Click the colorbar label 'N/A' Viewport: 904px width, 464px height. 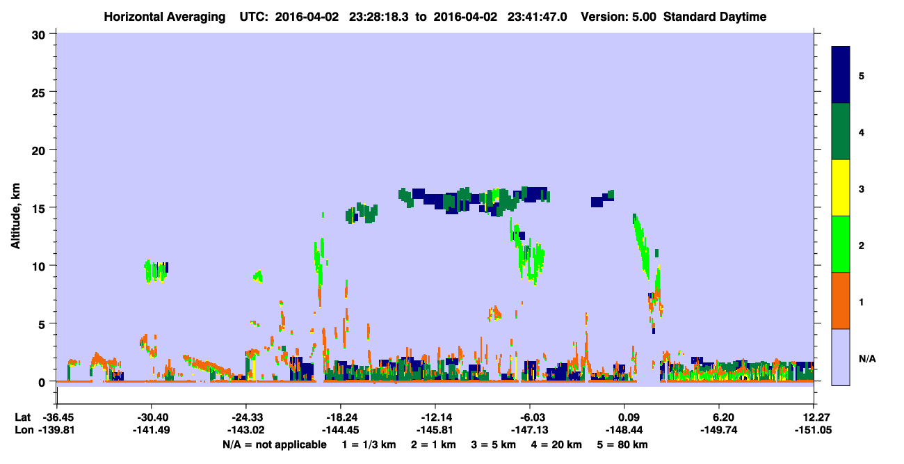(x=867, y=358)
